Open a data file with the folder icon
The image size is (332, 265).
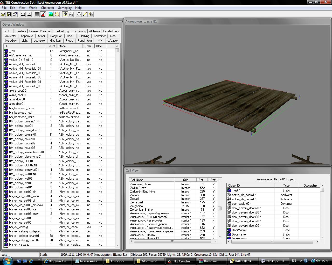coord(3,14)
